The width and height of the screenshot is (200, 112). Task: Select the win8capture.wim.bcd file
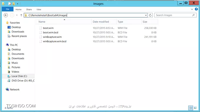[x=55, y=41]
